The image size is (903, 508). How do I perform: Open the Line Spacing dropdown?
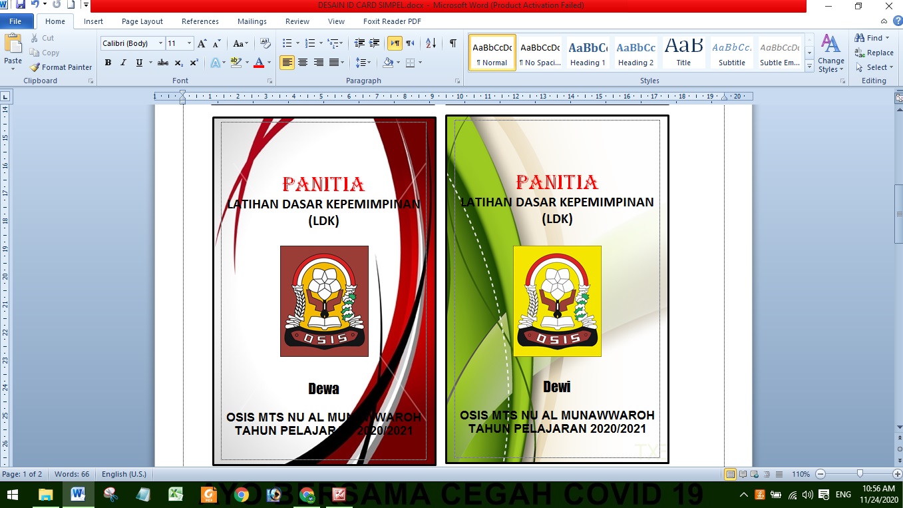click(x=363, y=63)
